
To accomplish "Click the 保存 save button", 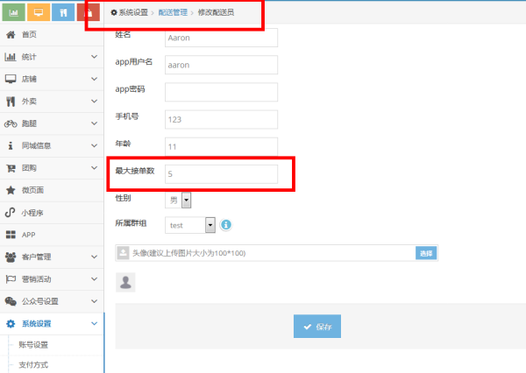I will pos(317,327).
